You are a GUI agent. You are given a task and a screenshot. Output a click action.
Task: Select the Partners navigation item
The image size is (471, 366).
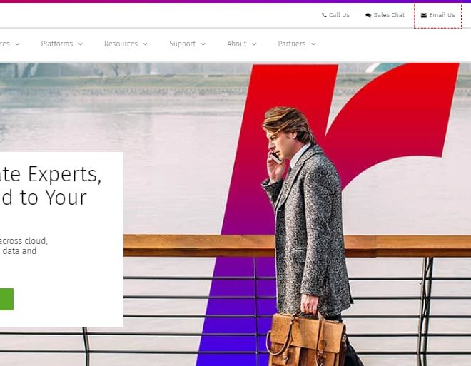(x=292, y=44)
